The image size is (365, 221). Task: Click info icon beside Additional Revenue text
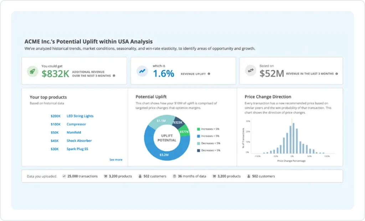(114, 76)
